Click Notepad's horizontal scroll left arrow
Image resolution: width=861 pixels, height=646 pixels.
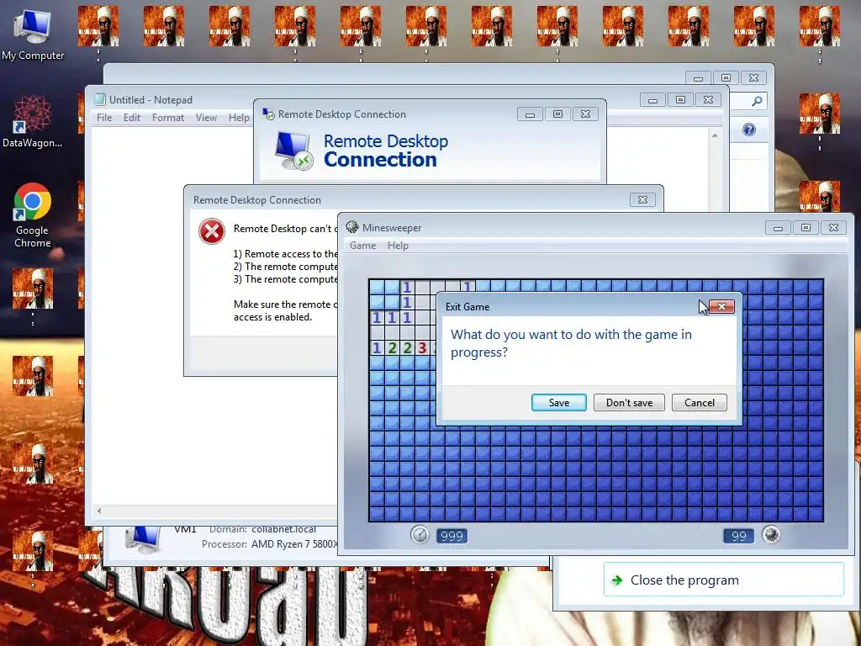[99, 511]
